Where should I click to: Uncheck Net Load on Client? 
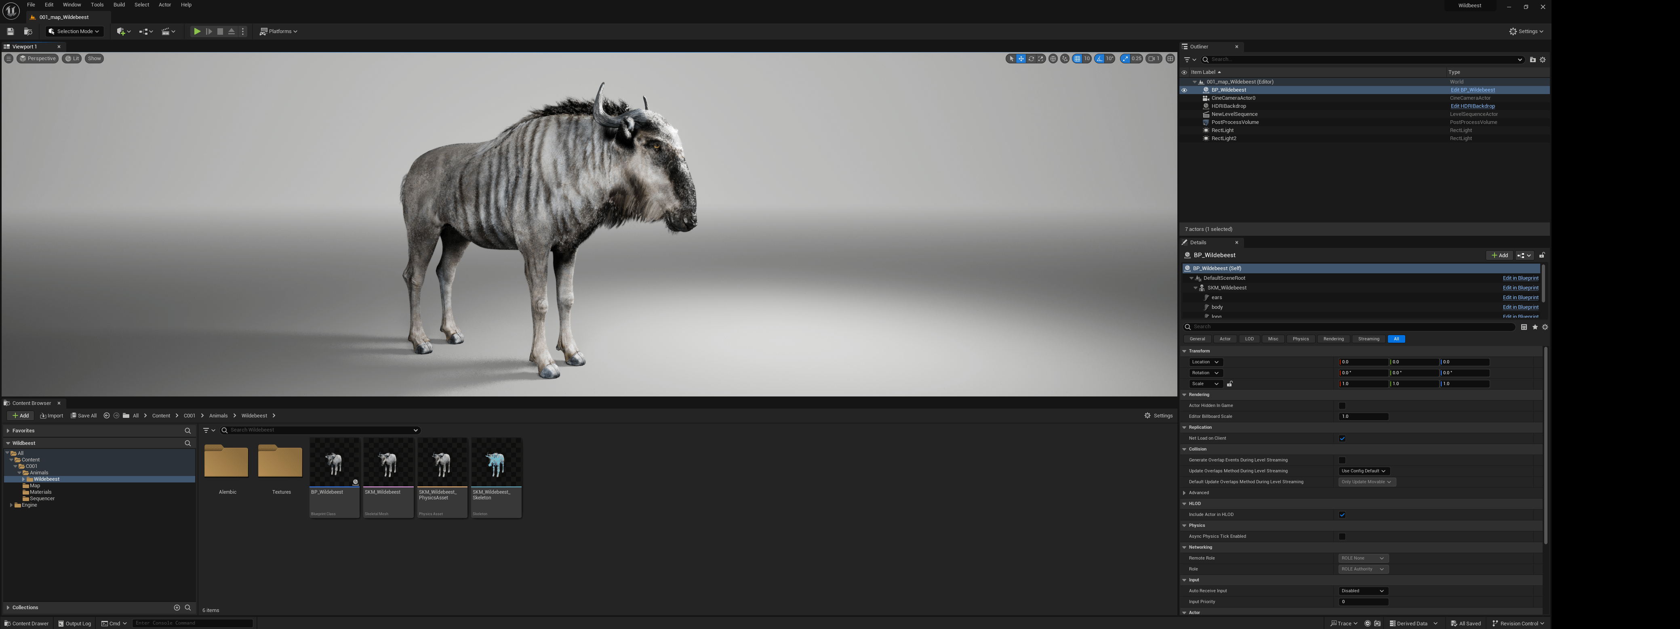(1342, 439)
